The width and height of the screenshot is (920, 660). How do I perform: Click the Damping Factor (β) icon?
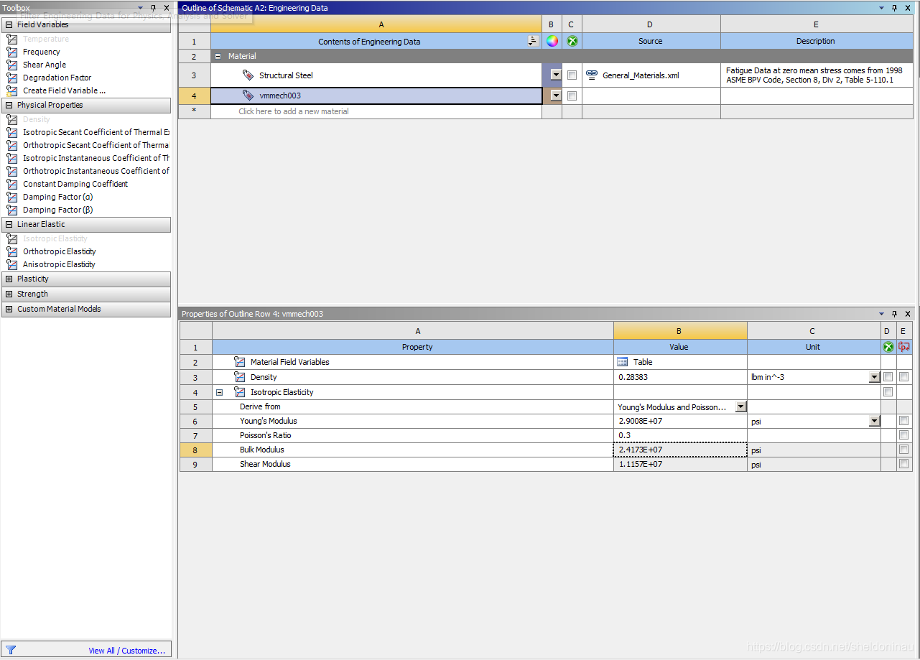click(11, 210)
